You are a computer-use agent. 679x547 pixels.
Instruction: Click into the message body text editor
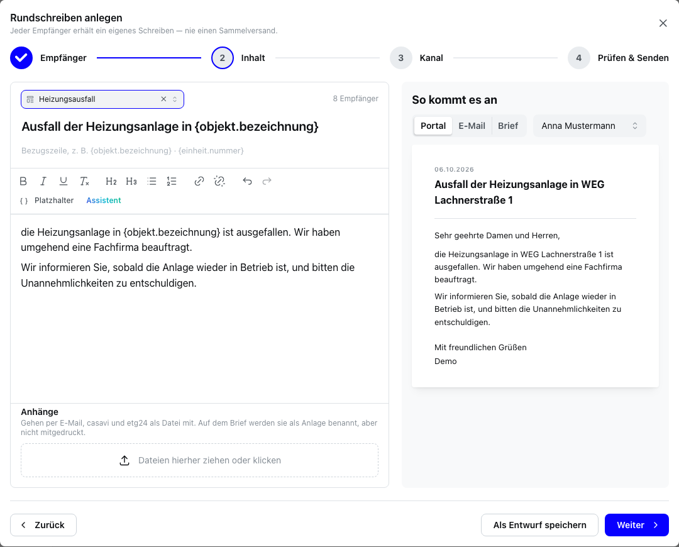(x=200, y=308)
